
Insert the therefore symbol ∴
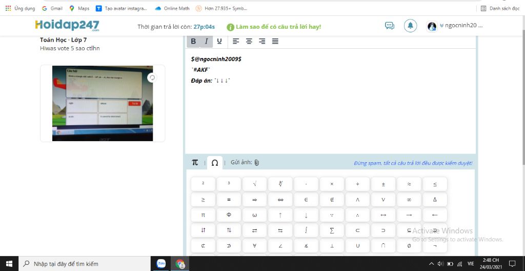coord(357,215)
